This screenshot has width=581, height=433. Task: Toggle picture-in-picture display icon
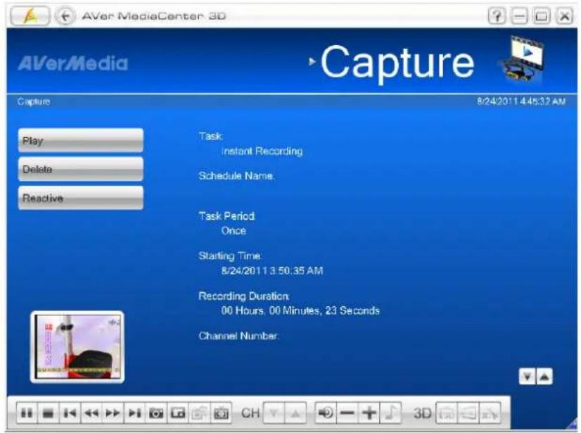(177, 413)
